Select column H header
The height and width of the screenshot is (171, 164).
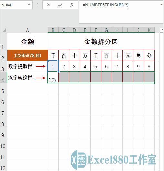tap(117, 30)
